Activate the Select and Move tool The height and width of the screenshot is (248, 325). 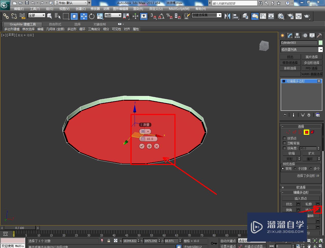(x=84, y=16)
